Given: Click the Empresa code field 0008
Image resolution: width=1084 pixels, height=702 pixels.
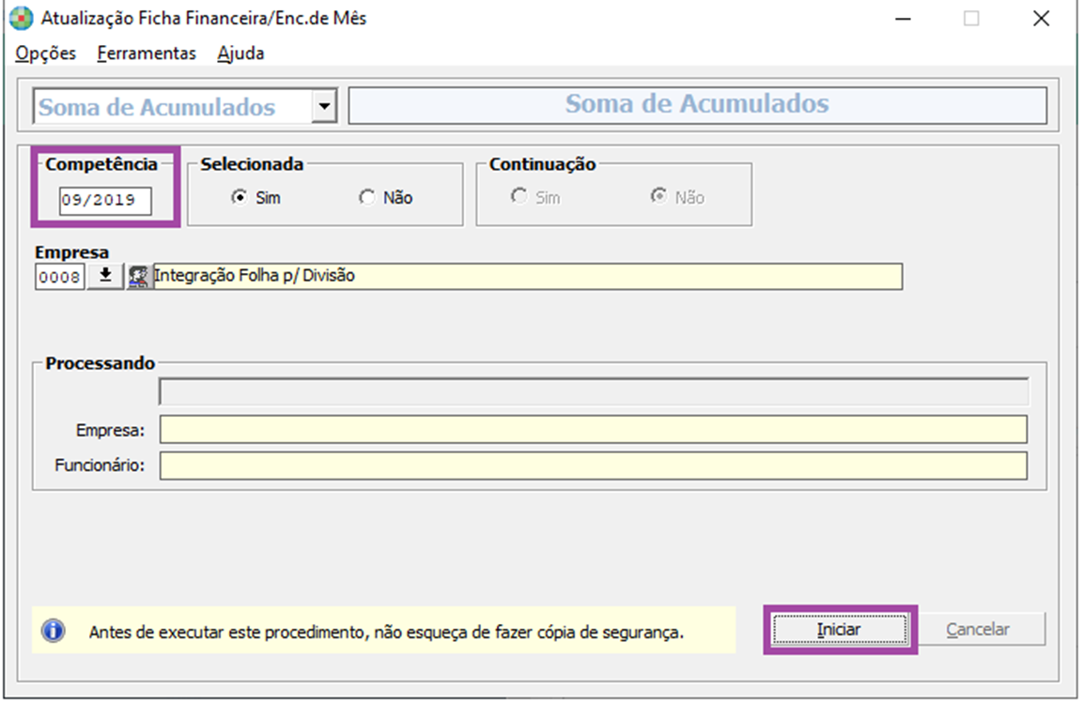Looking at the screenshot, I should click(x=59, y=277).
